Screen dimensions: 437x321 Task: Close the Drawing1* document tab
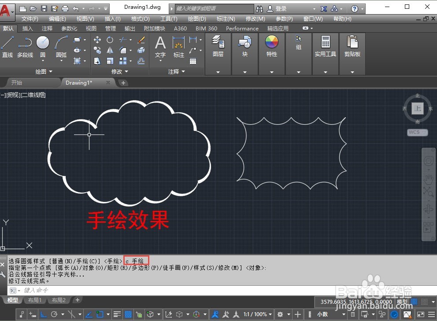[x=108, y=82]
